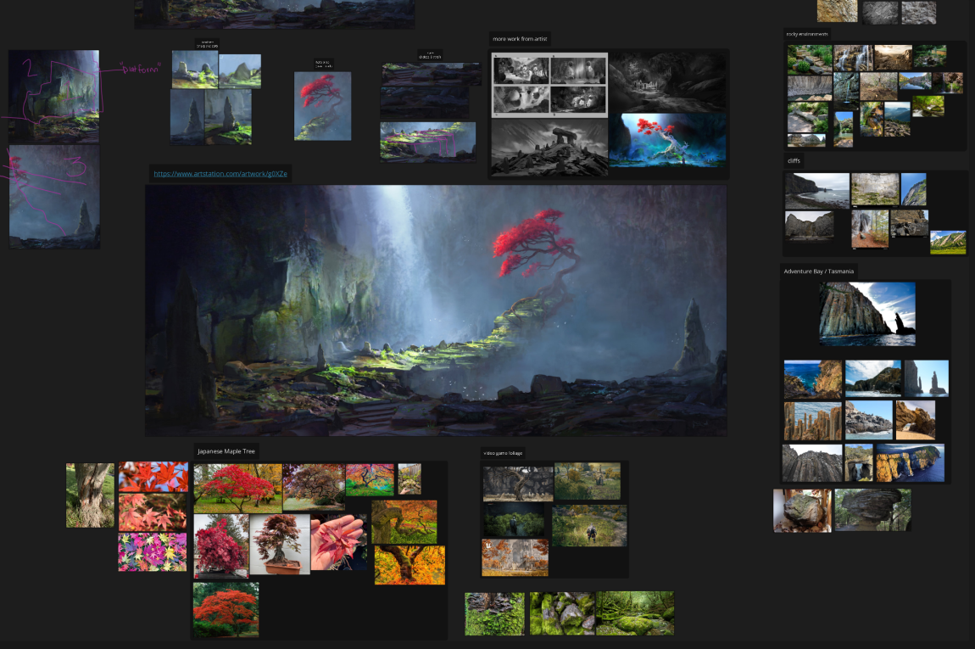Screen dimensions: 975x649
Task: Click the 'more work from artist' label
Action: (520, 38)
